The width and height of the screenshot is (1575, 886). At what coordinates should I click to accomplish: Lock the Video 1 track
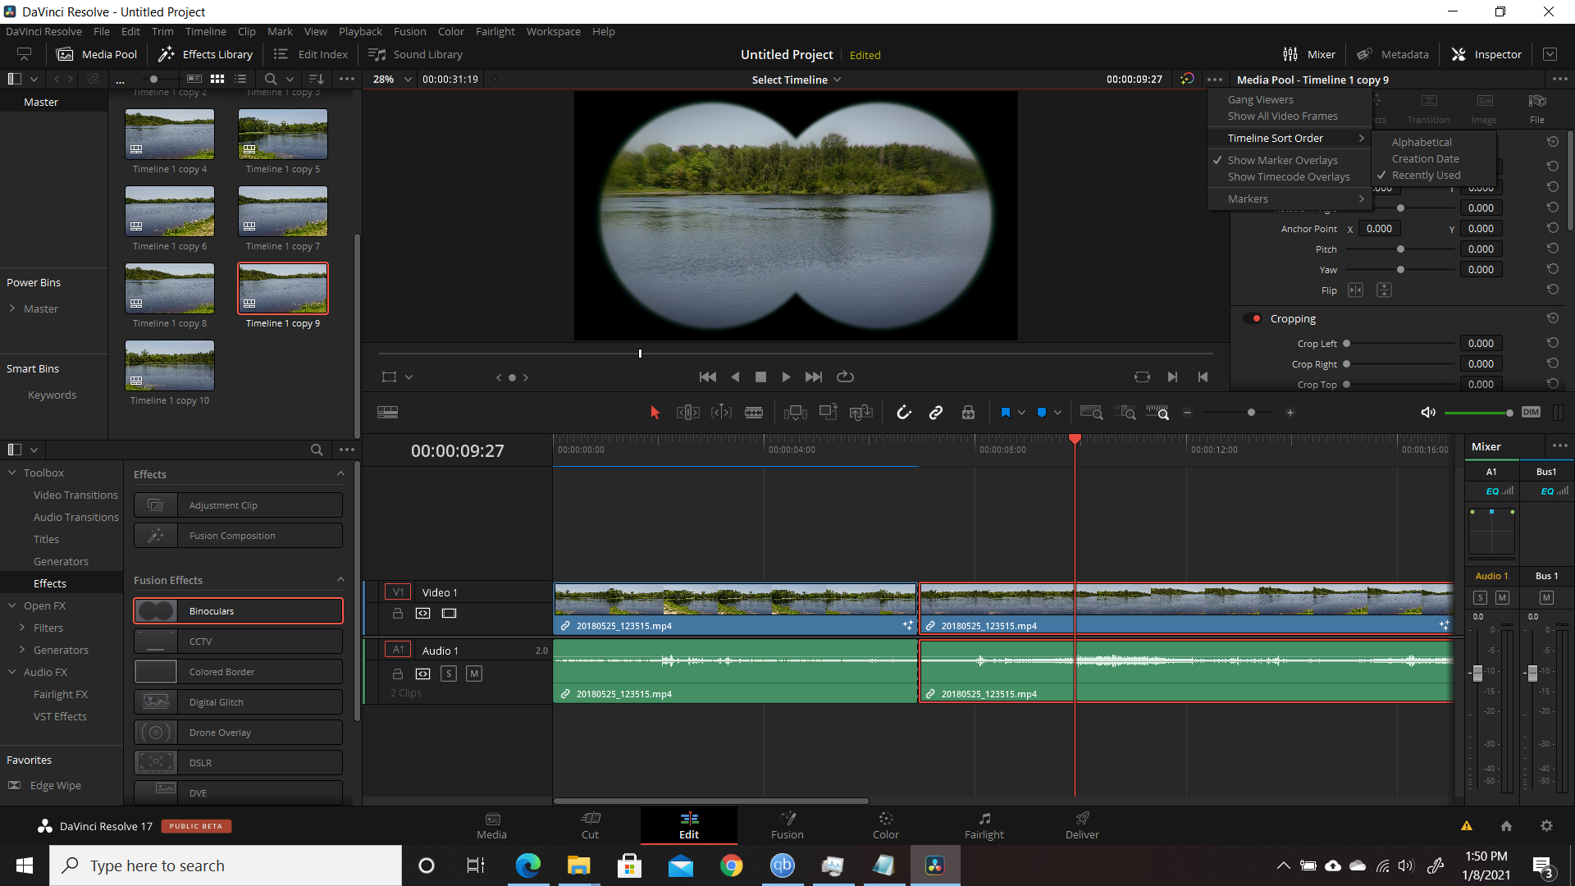tap(398, 614)
